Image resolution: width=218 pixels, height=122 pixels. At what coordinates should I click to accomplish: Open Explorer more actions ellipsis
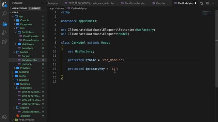point(42,3)
